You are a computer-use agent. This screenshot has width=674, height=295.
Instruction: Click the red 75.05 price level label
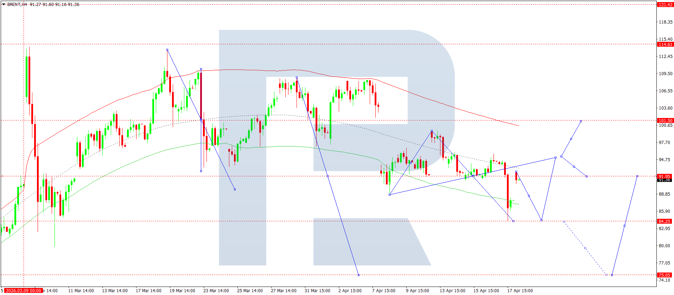coord(665,275)
